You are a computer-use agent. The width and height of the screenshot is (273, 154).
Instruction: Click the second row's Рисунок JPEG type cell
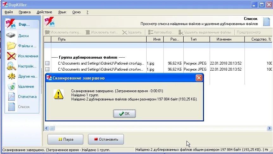[195, 69]
